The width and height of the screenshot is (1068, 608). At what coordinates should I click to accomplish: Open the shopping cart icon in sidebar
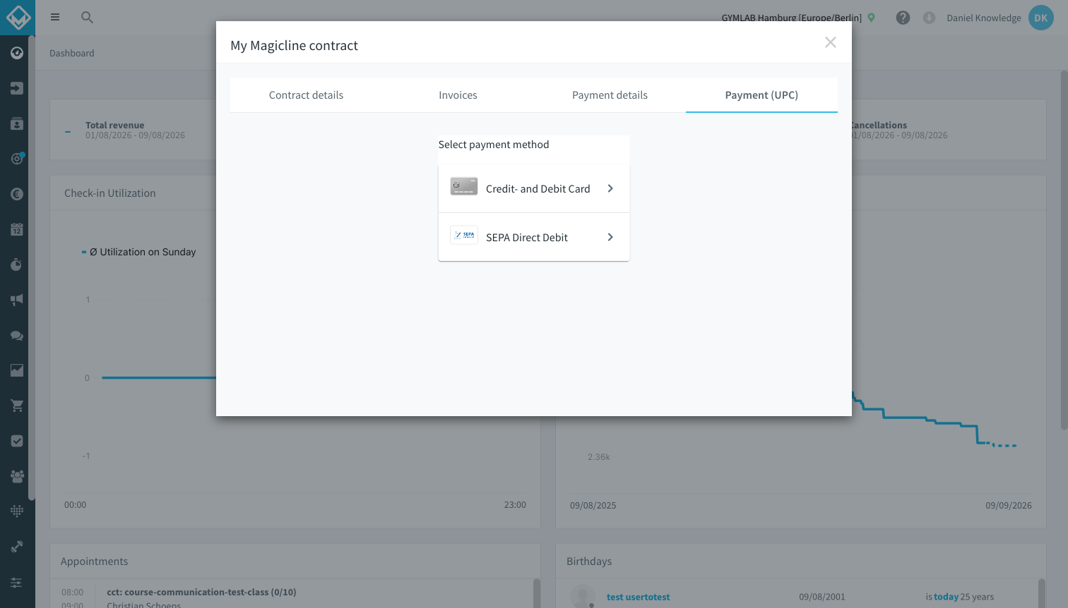click(17, 406)
